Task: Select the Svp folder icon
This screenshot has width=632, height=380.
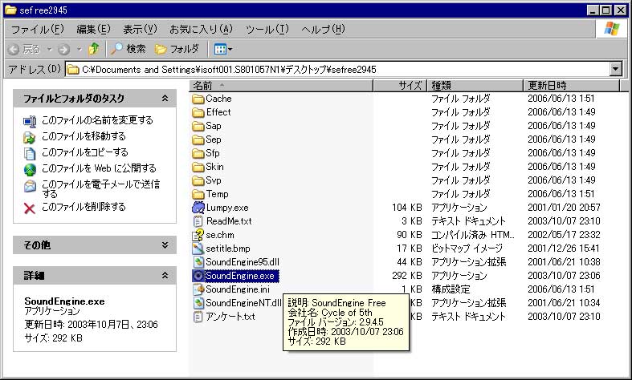Action: click(x=198, y=180)
